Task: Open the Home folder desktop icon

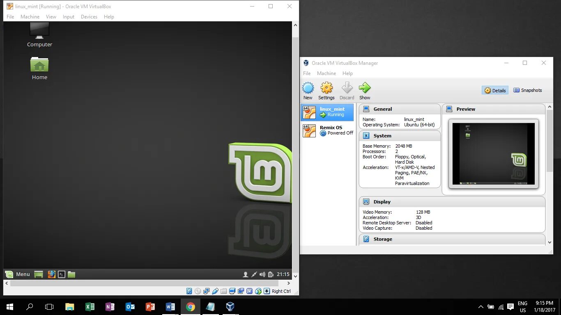Action: tap(39, 68)
